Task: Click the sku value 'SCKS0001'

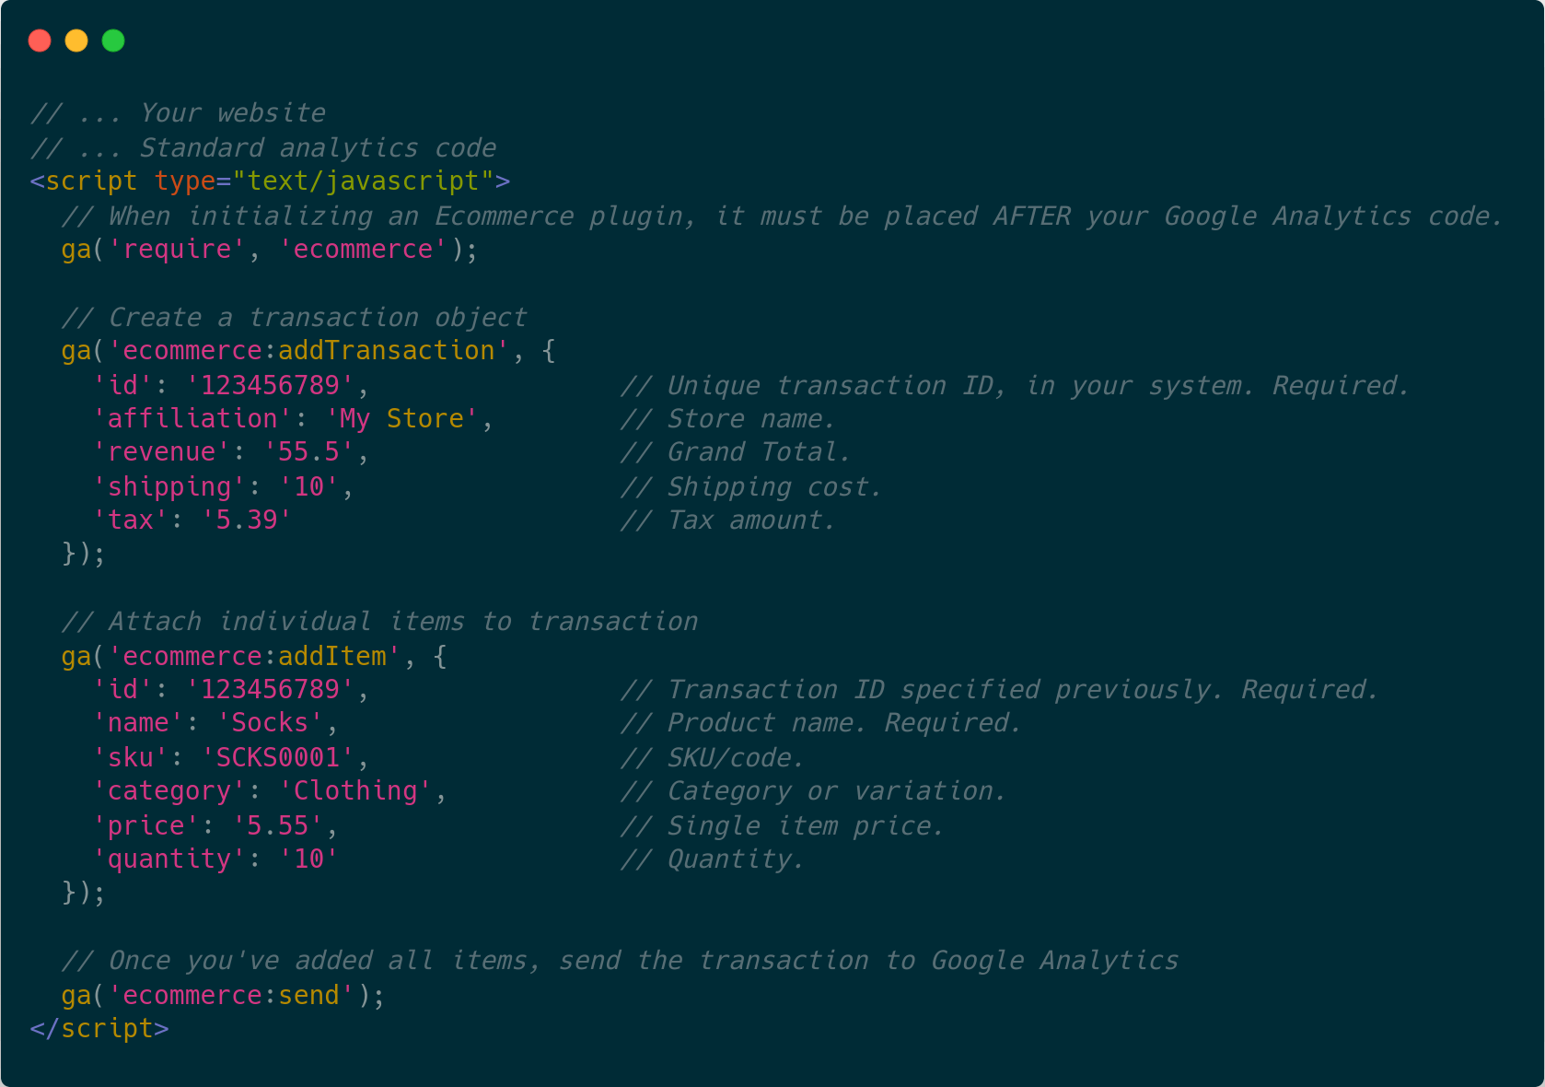Action: (x=277, y=758)
